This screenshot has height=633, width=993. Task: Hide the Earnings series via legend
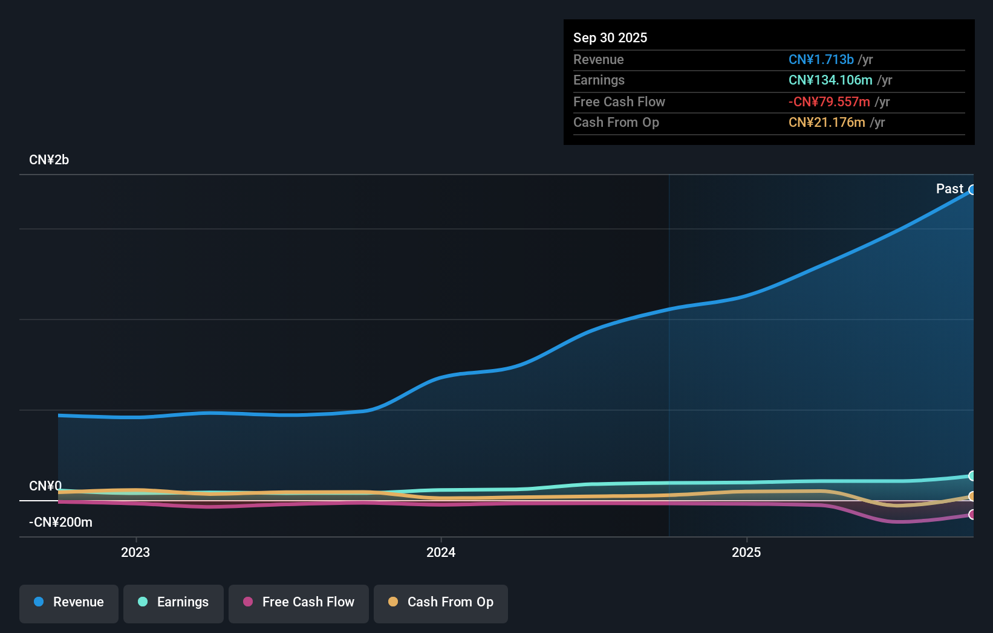[x=174, y=603]
